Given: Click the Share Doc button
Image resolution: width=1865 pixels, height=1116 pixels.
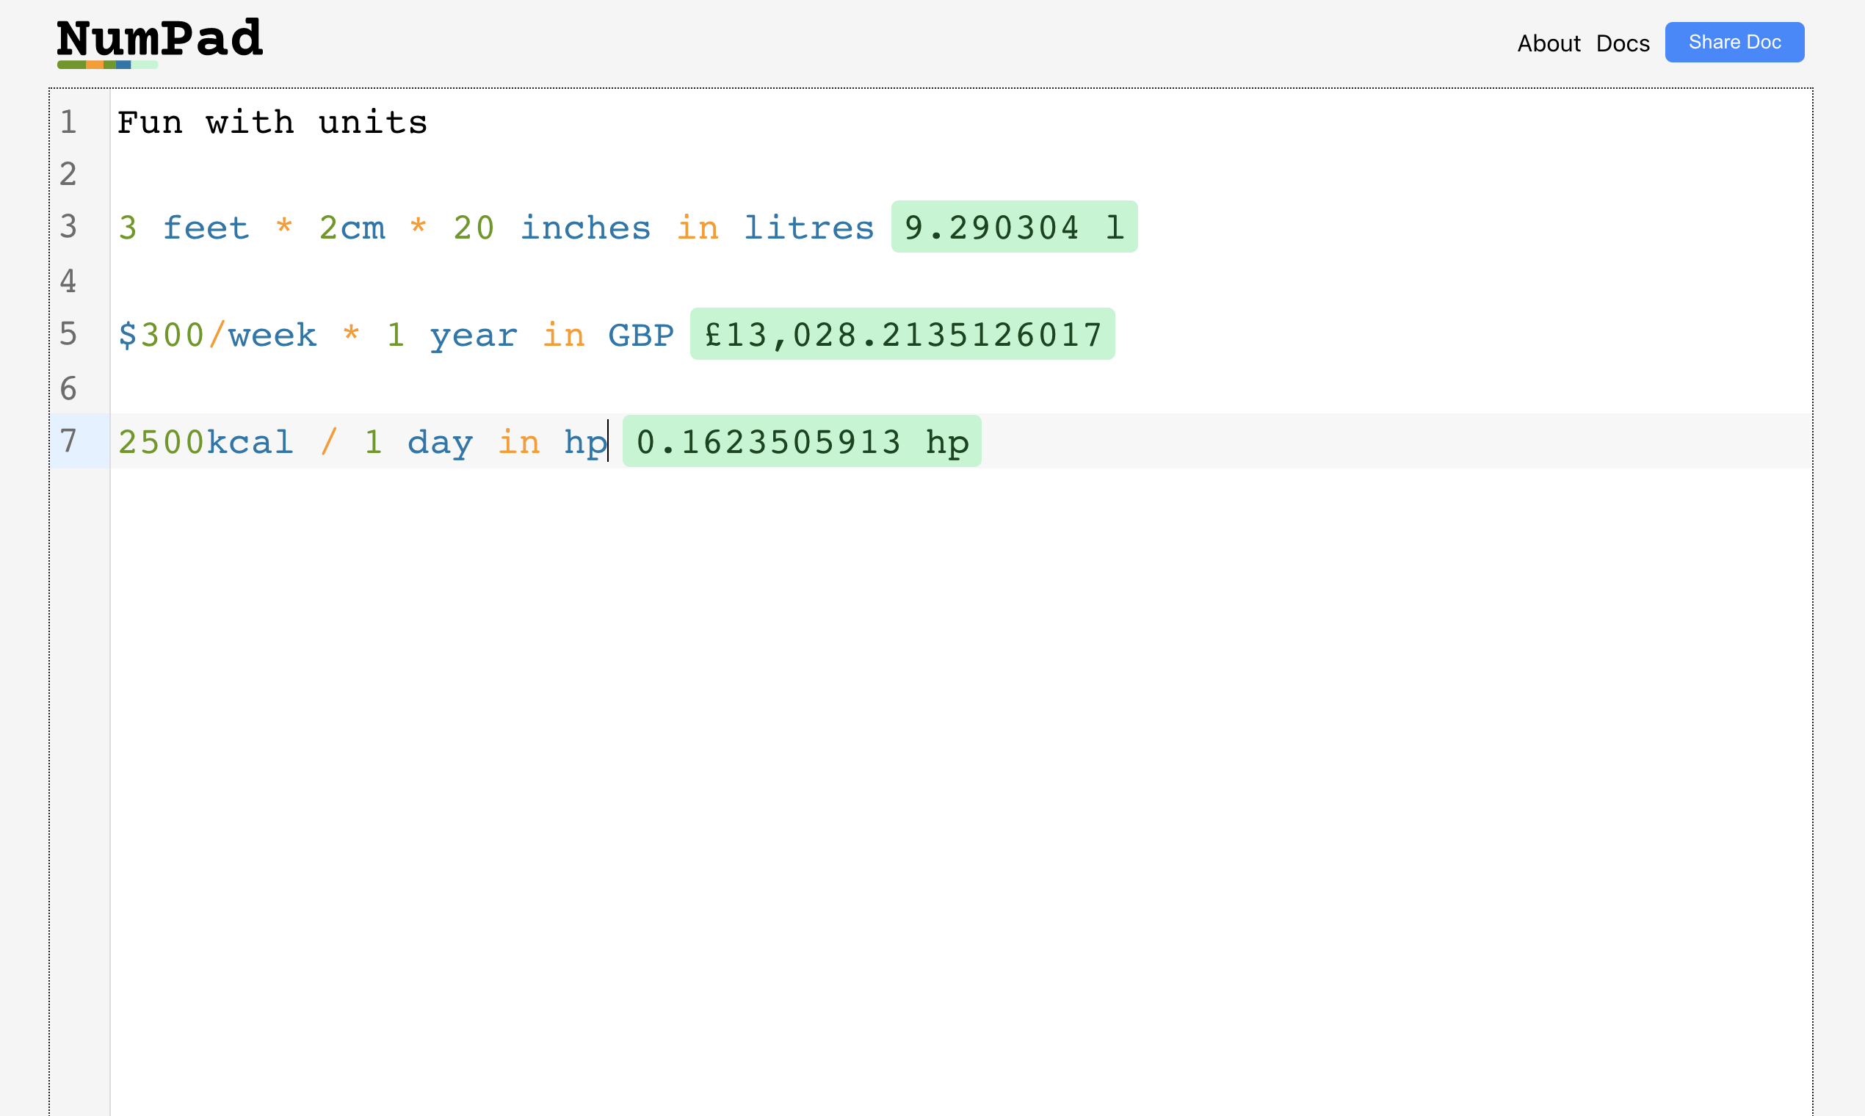Looking at the screenshot, I should 1734,42.
